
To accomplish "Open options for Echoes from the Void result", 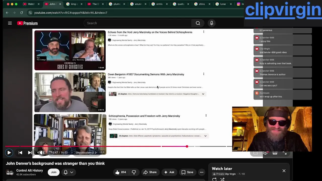I will pyautogui.click(x=204, y=32).
